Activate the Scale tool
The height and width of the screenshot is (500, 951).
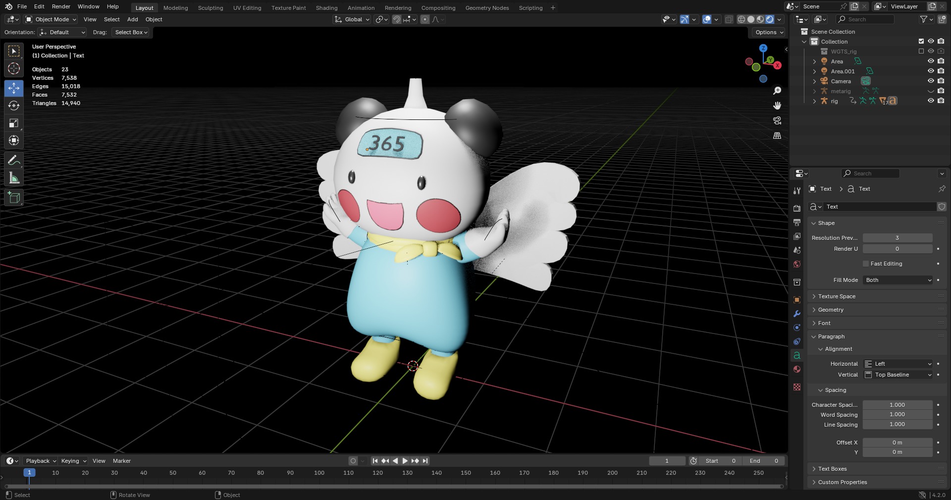click(14, 123)
